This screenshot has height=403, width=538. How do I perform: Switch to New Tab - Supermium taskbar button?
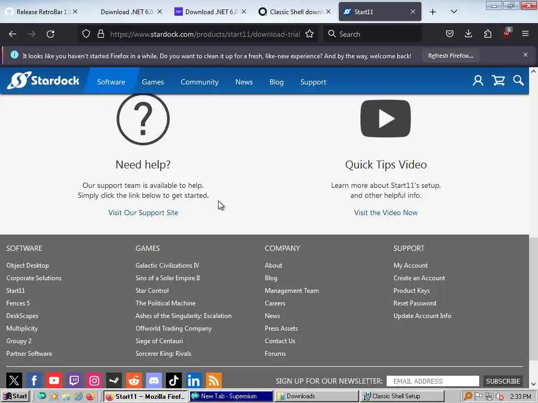point(231,396)
